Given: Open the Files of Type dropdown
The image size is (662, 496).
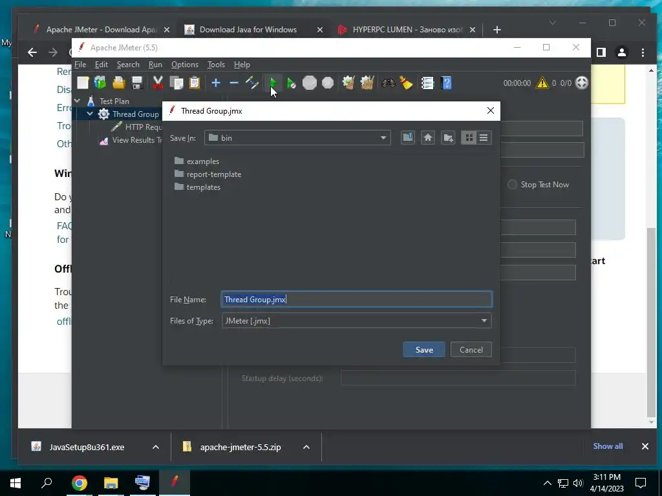Looking at the screenshot, I should [357, 320].
